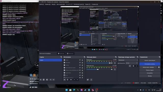The height and width of the screenshot is (92, 163).
Task: Open the scene transition type dropdown
Action: pyautogui.click(x=128, y=60)
